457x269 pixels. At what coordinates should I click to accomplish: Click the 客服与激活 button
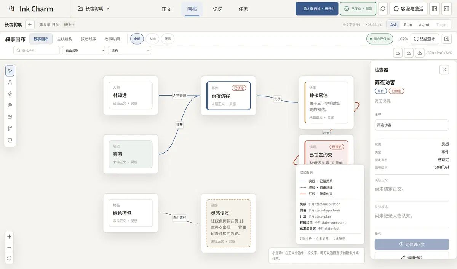pos(409,9)
